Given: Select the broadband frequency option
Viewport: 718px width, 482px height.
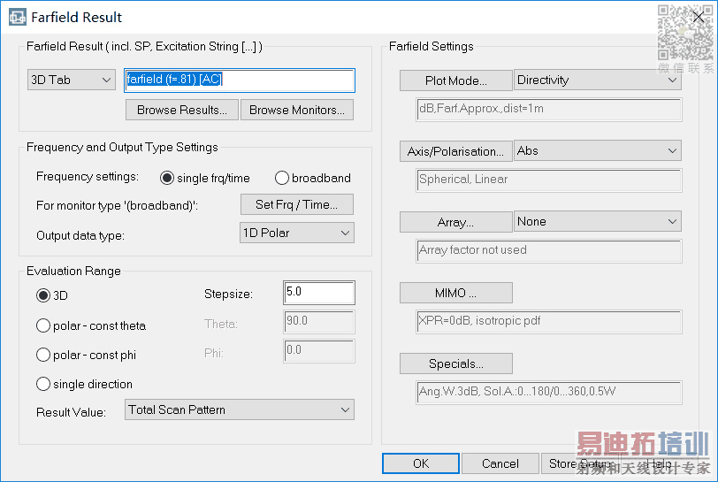Looking at the screenshot, I should (x=282, y=178).
